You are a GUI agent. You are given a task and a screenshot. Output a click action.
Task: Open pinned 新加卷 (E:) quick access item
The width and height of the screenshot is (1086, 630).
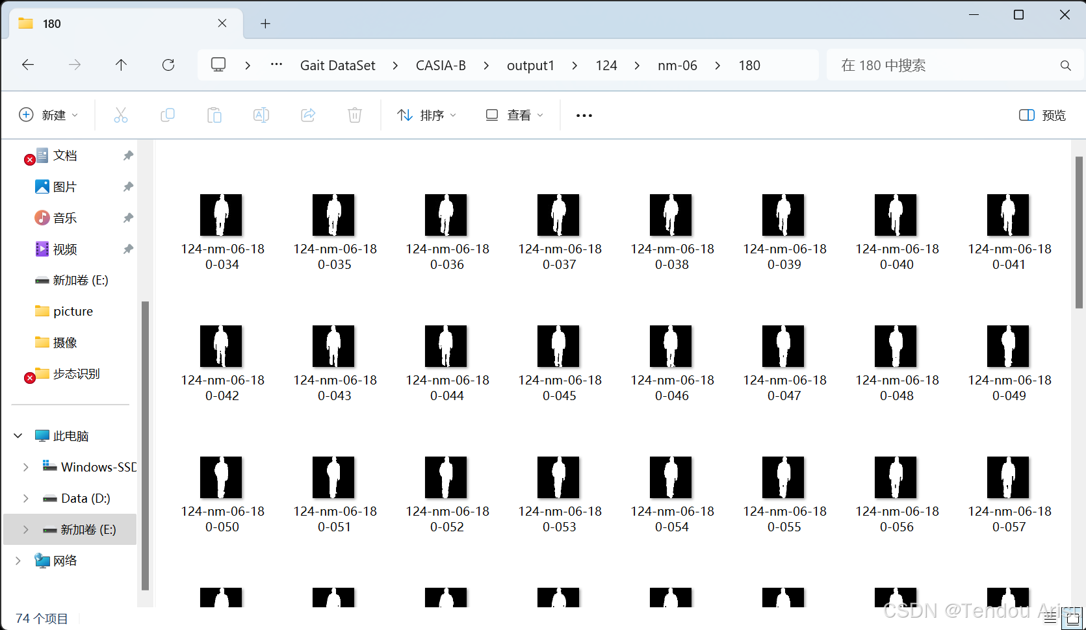81,280
